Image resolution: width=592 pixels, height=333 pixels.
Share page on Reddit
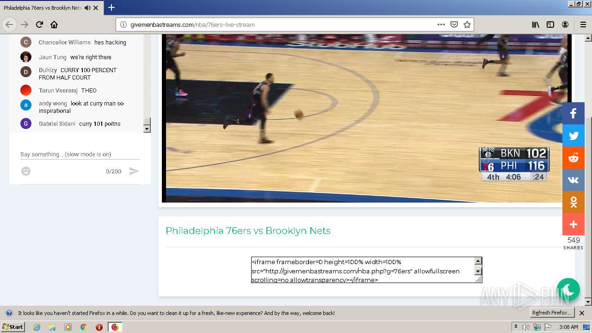point(573,158)
